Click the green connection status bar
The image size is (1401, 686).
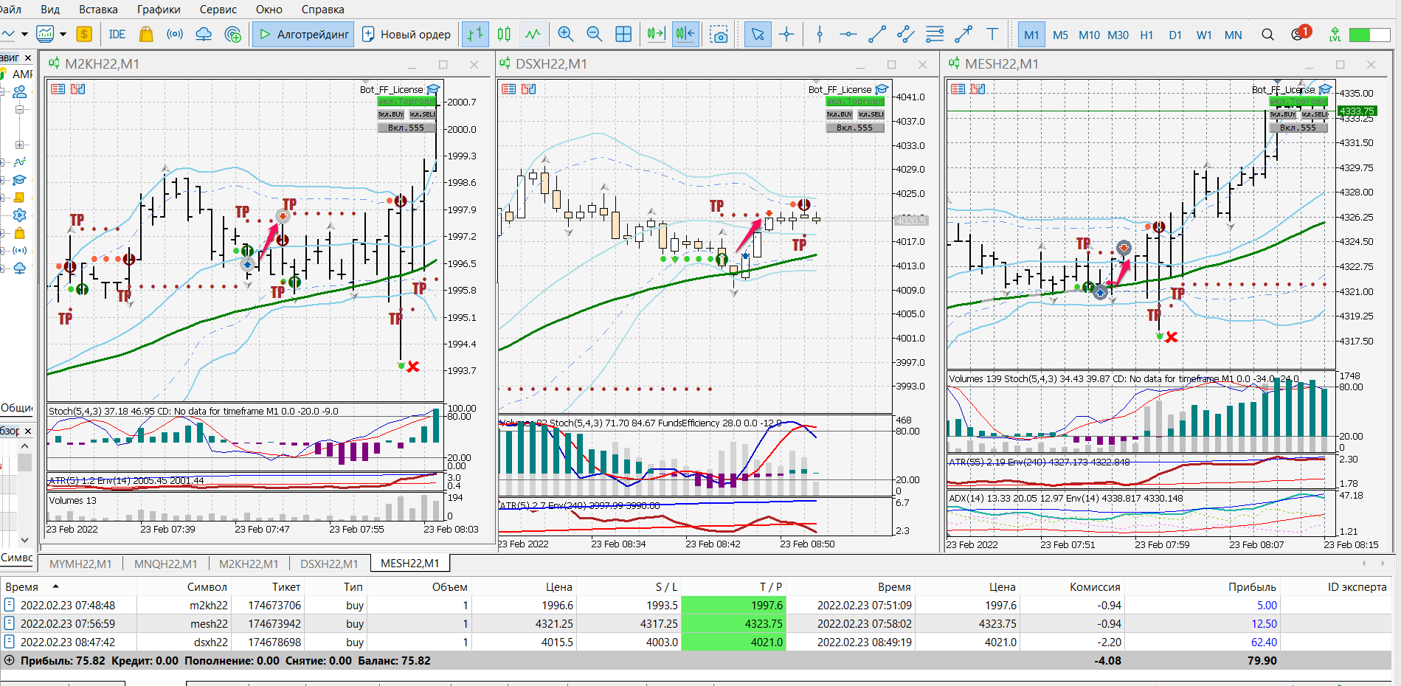pos(1369,35)
